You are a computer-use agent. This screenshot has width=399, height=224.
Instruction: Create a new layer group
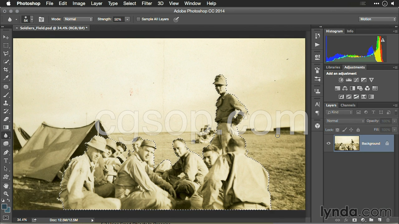pos(372,220)
